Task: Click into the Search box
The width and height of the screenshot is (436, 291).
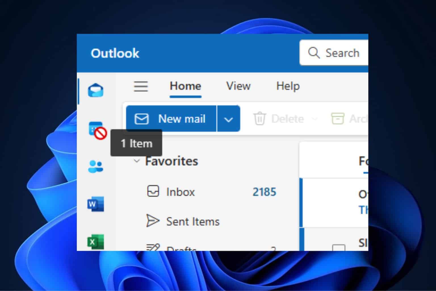Action: point(334,53)
